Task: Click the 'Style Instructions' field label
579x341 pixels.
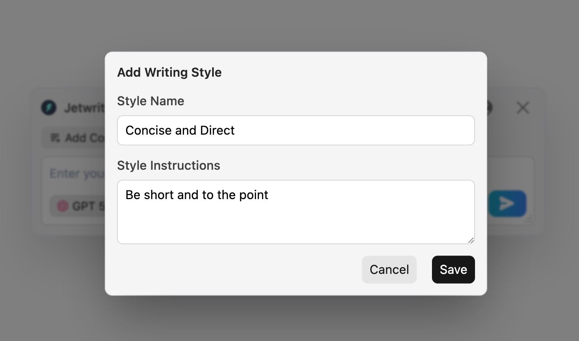Action: click(169, 165)
